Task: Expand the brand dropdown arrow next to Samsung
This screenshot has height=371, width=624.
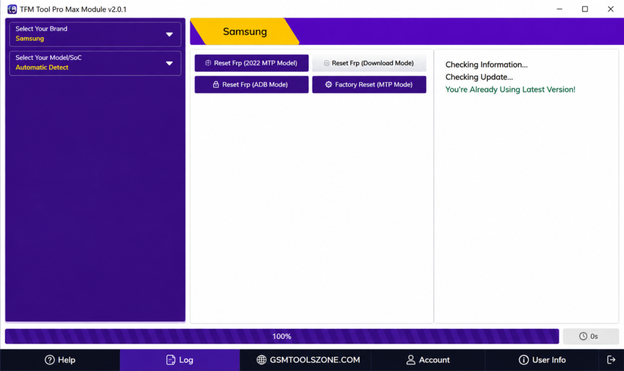Action: [x=169, y=35]
